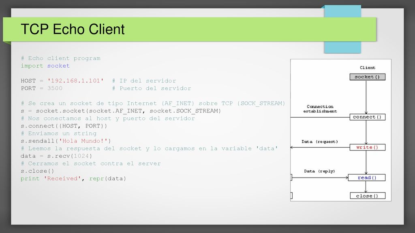Click the blue read() box in diagram
This screenshot has width=415, height=233.
coord(366,178)
